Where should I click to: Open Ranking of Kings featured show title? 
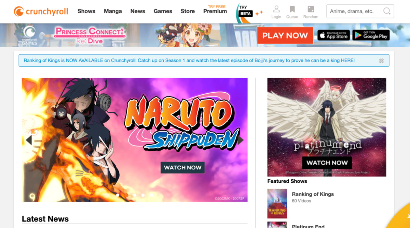(313, 194)
